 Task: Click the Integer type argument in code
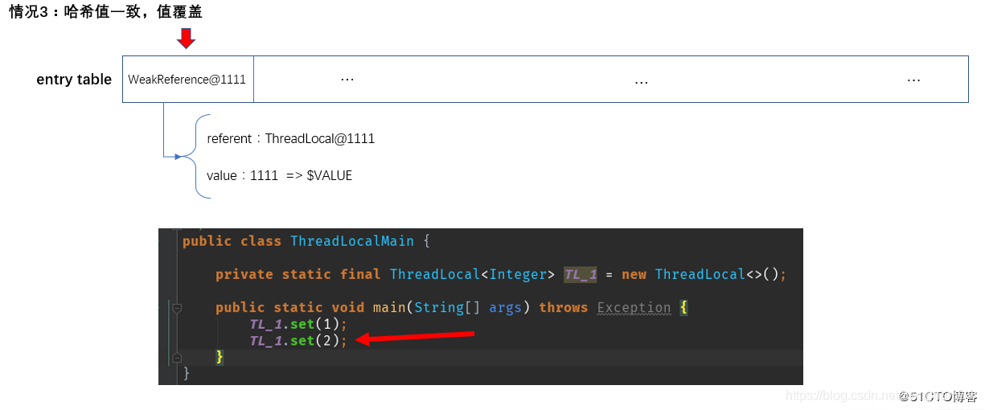pos(518,274)
